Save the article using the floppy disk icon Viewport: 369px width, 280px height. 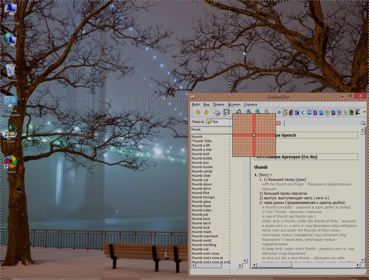click(x=226, y=112)
